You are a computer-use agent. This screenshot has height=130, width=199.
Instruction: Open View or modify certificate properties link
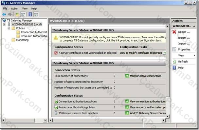click(141, 53)
